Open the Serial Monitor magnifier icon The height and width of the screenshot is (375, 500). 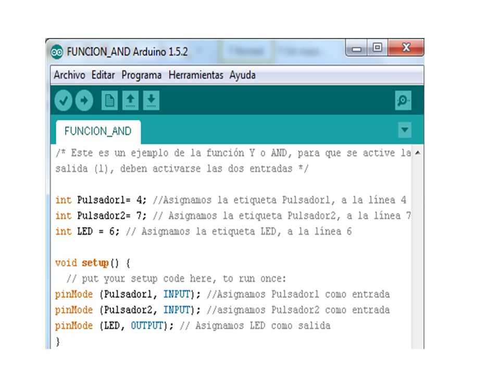pyautogui.click(x=403, y=101)
